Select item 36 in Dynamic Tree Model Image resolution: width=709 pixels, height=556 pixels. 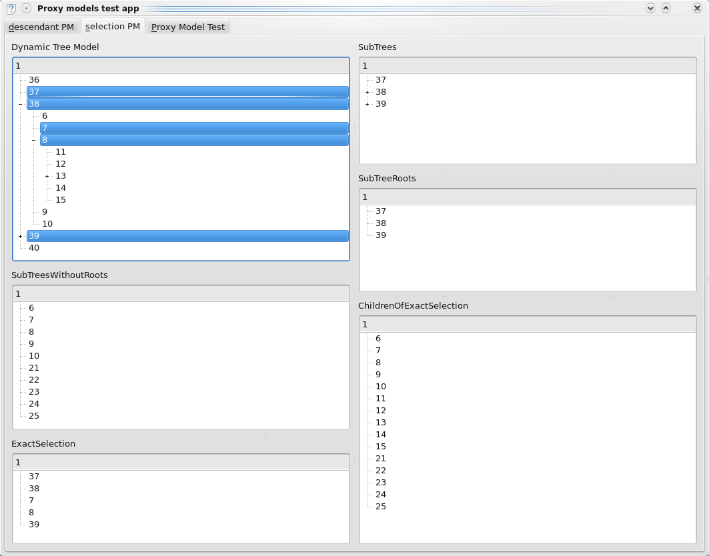click(34, 80)
